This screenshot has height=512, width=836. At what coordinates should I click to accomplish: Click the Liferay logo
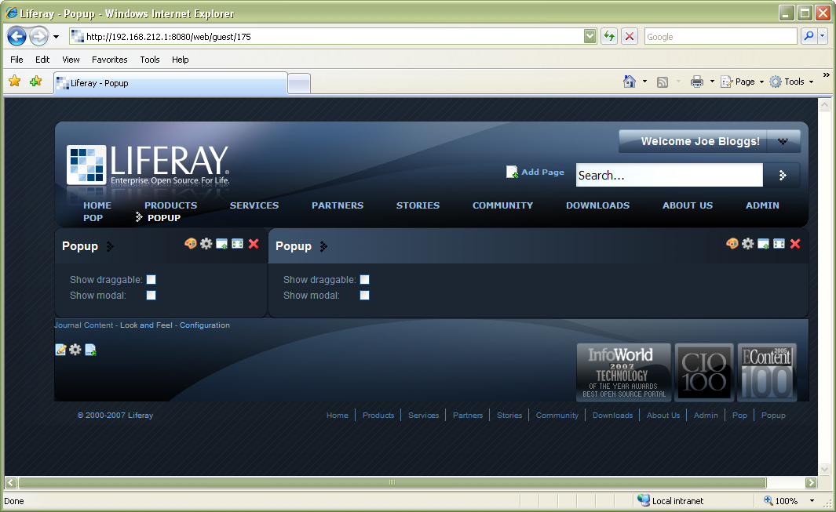tap(148, 165)
